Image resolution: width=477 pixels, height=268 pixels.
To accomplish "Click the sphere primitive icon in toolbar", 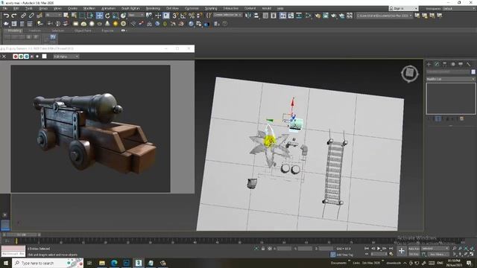I will [92, 24].
